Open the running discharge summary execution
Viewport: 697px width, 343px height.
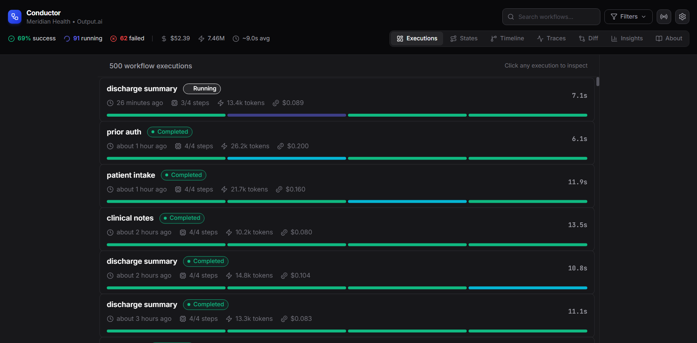tap(347, 100)
